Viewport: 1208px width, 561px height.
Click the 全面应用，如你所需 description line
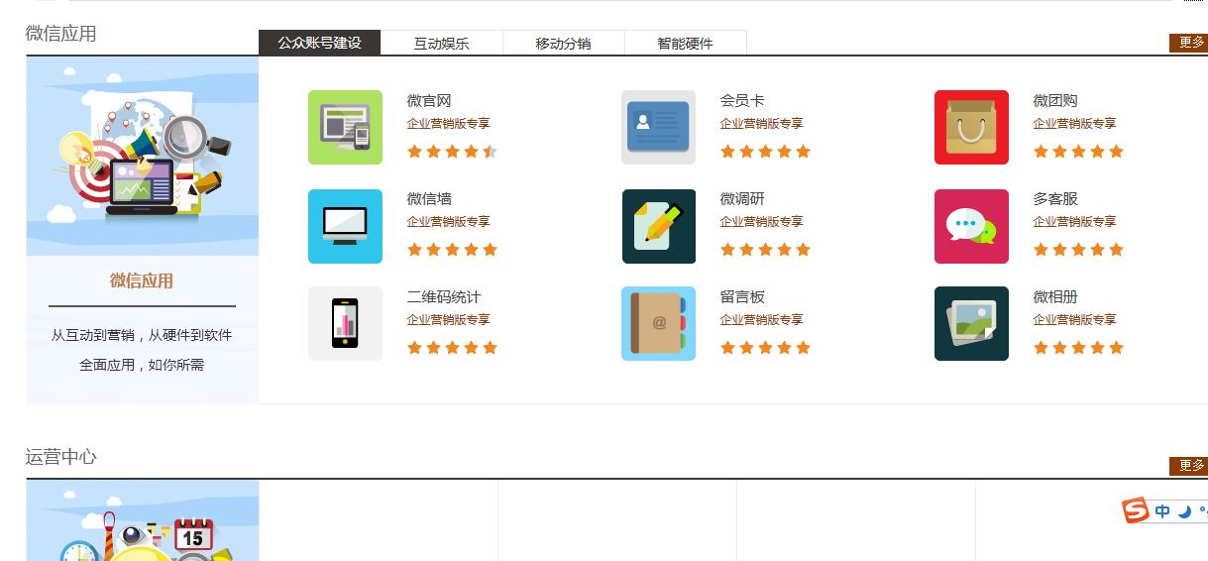click(142, 365)
